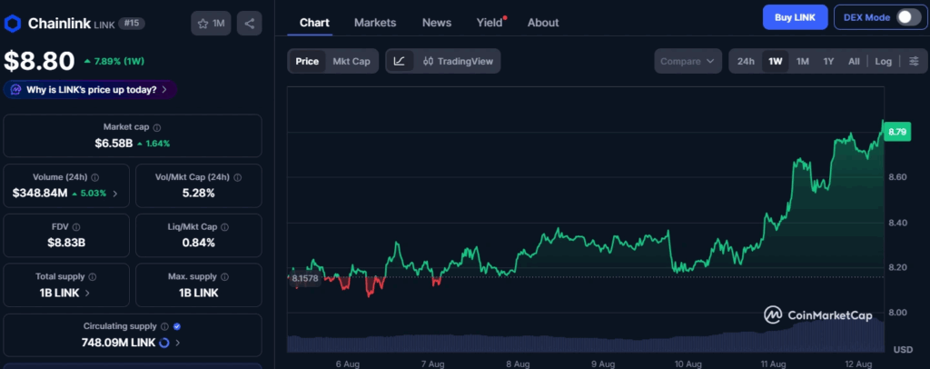The height and width of the screenshot is (369, 930).
Task: Open the share icon button
Action: [249, 24]
